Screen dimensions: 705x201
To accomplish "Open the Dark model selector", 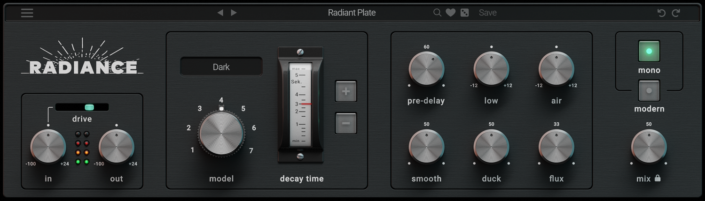I will [221, 67].
